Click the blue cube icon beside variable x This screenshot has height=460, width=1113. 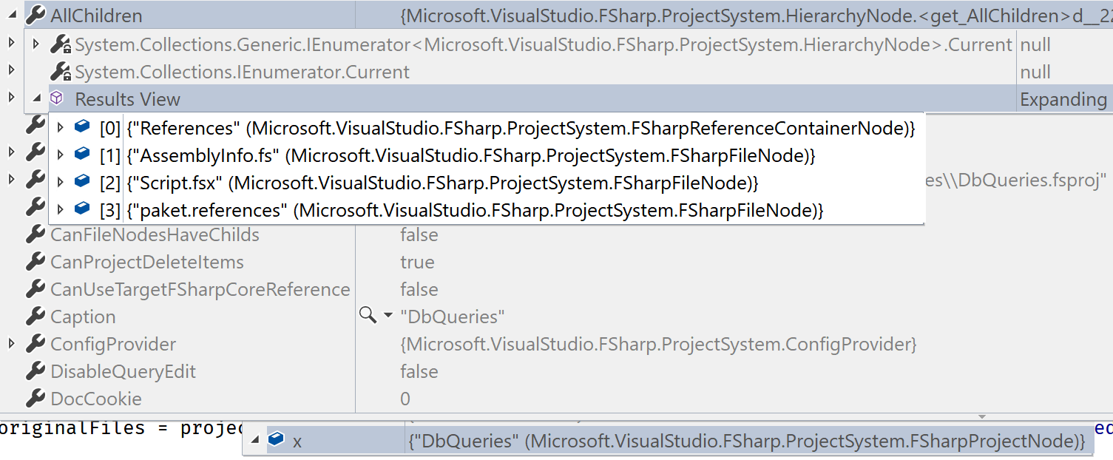[276, 439]
